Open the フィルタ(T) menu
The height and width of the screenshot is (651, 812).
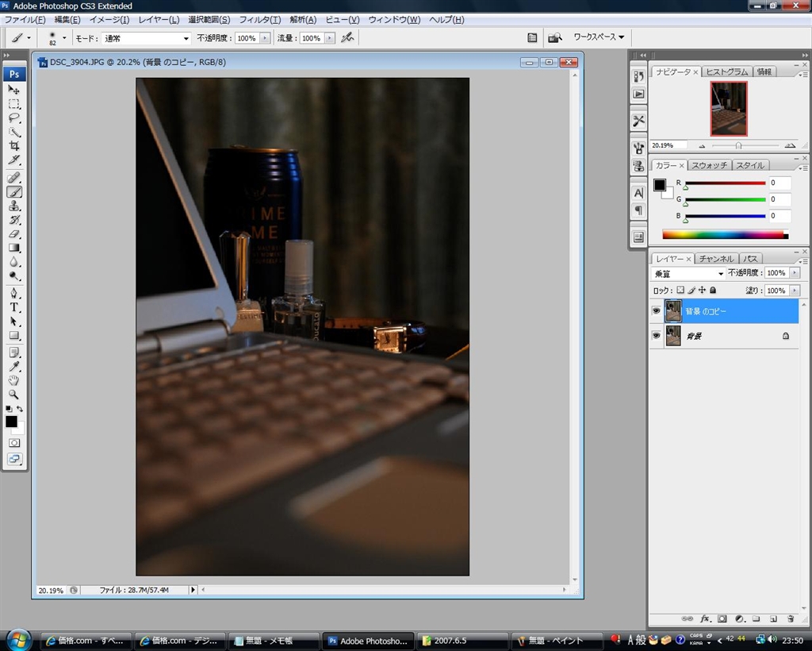point(259,19)
